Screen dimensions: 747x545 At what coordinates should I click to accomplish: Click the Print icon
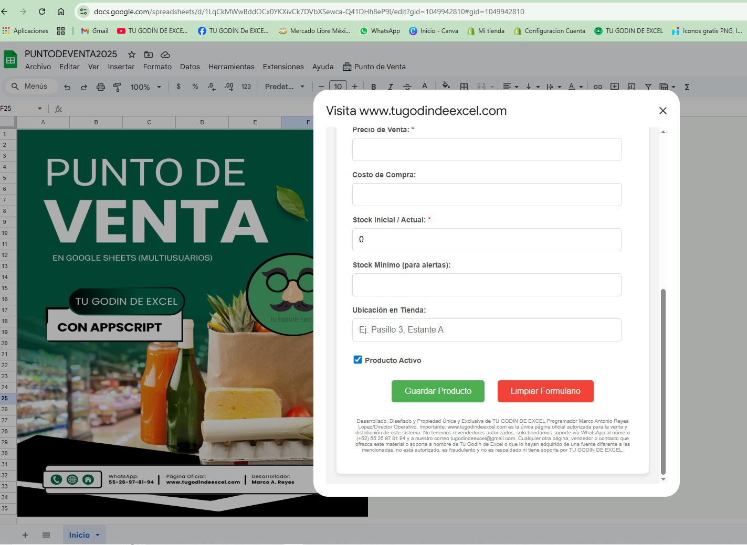[100, 87]
